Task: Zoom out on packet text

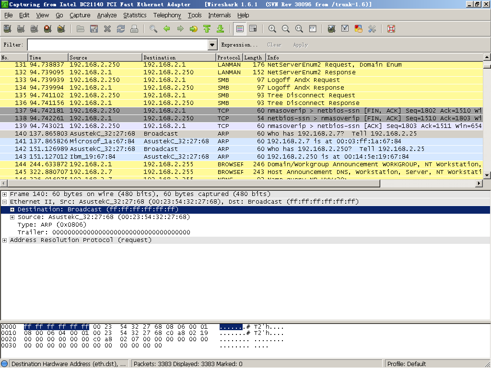Action: point(286,29)
